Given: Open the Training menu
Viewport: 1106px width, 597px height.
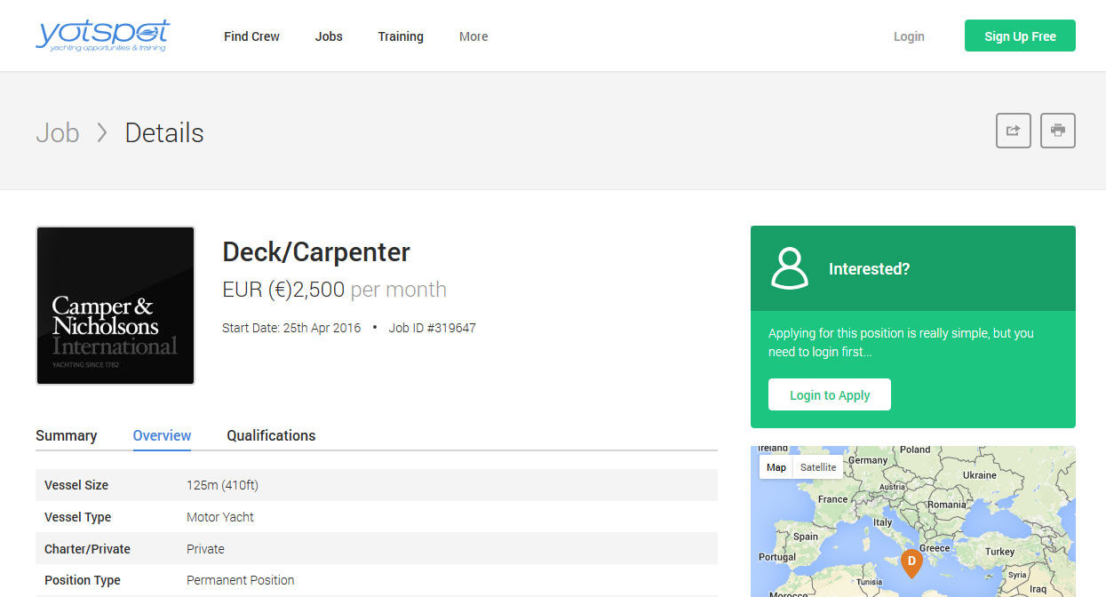Looking at the screenshot, I should [x=401, y=36].
